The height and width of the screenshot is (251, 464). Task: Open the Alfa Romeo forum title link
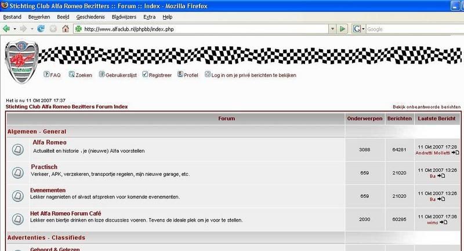click(x=49, y=142)
